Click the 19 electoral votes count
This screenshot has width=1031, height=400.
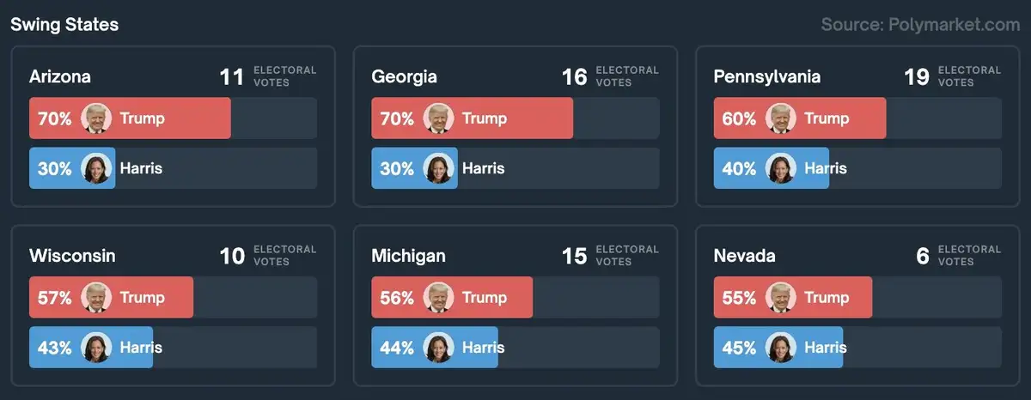pos(917,76)
